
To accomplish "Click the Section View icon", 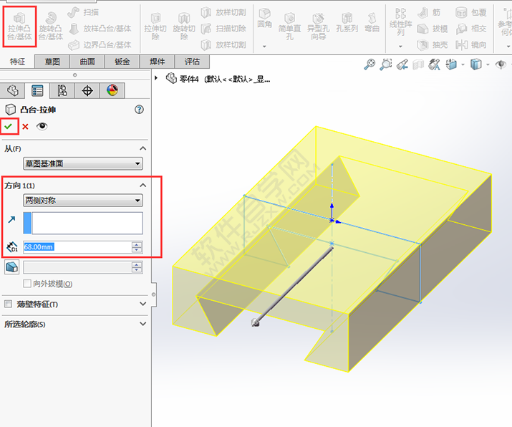I will pyautogui.click(x=418, y=64).
